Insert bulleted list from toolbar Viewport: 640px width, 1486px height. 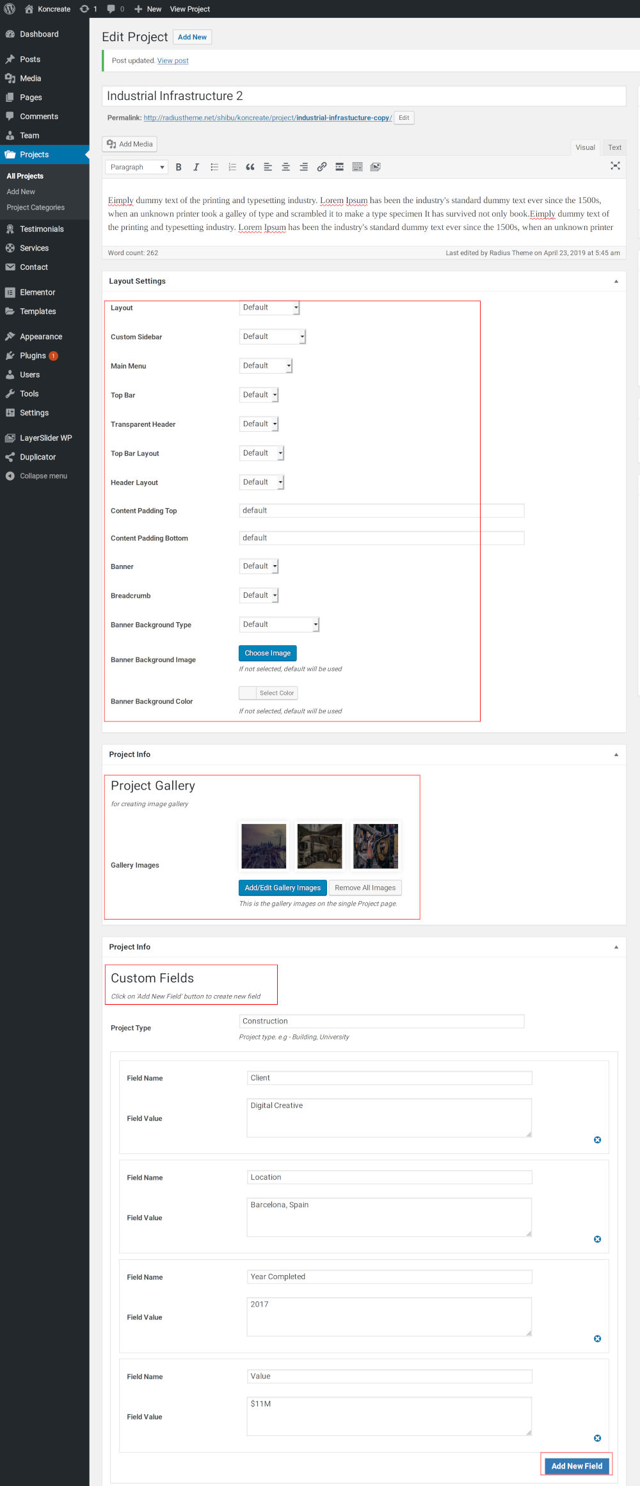point(214,167)
